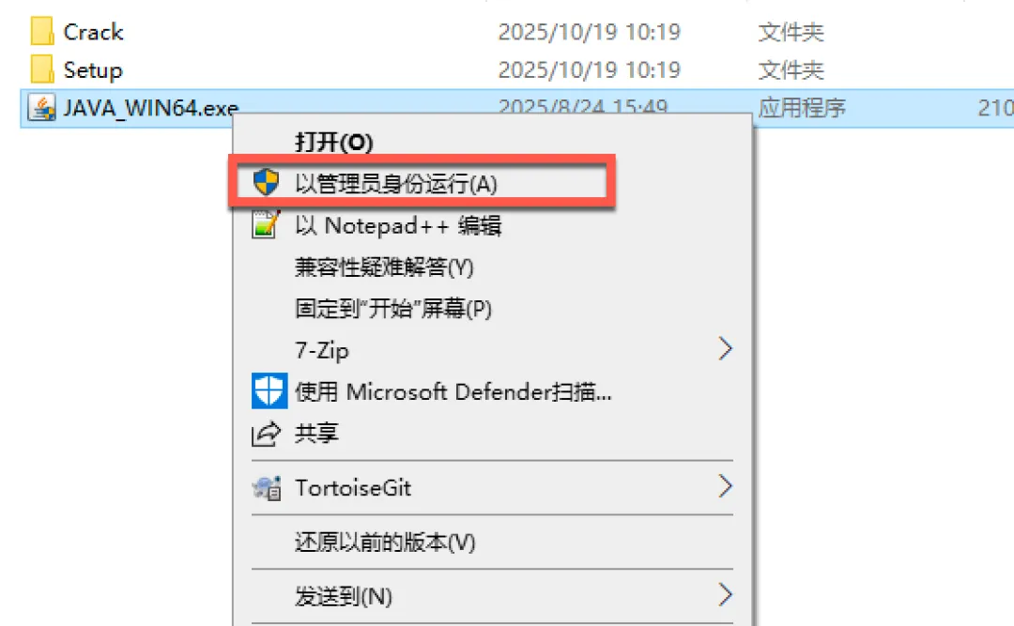Choose 打开(O) from the context menu
The image size is (1014, 626).
333,142
